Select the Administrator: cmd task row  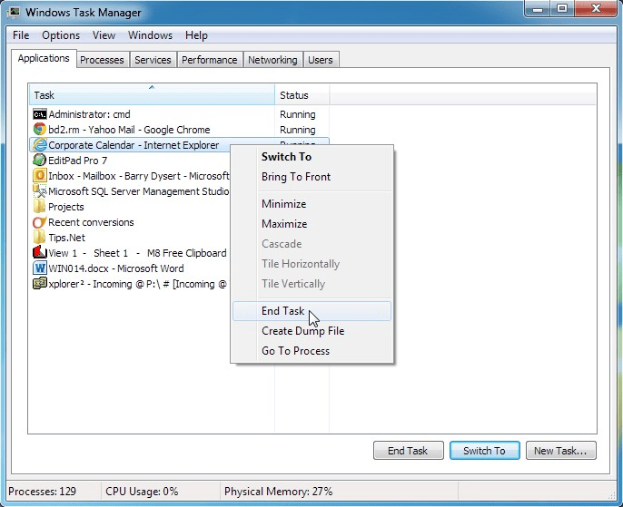tap(179, 114)
